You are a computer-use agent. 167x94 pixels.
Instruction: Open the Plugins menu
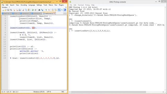point(61,5)
